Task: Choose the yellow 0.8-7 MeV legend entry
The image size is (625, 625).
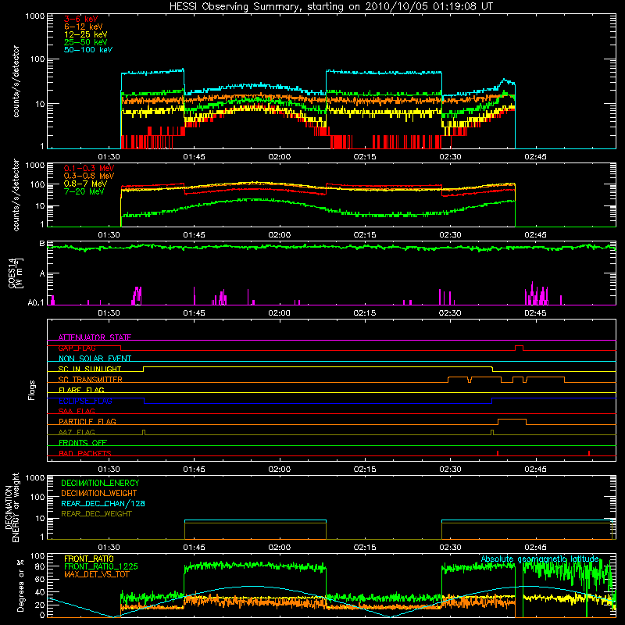Action: click(86, 184)
